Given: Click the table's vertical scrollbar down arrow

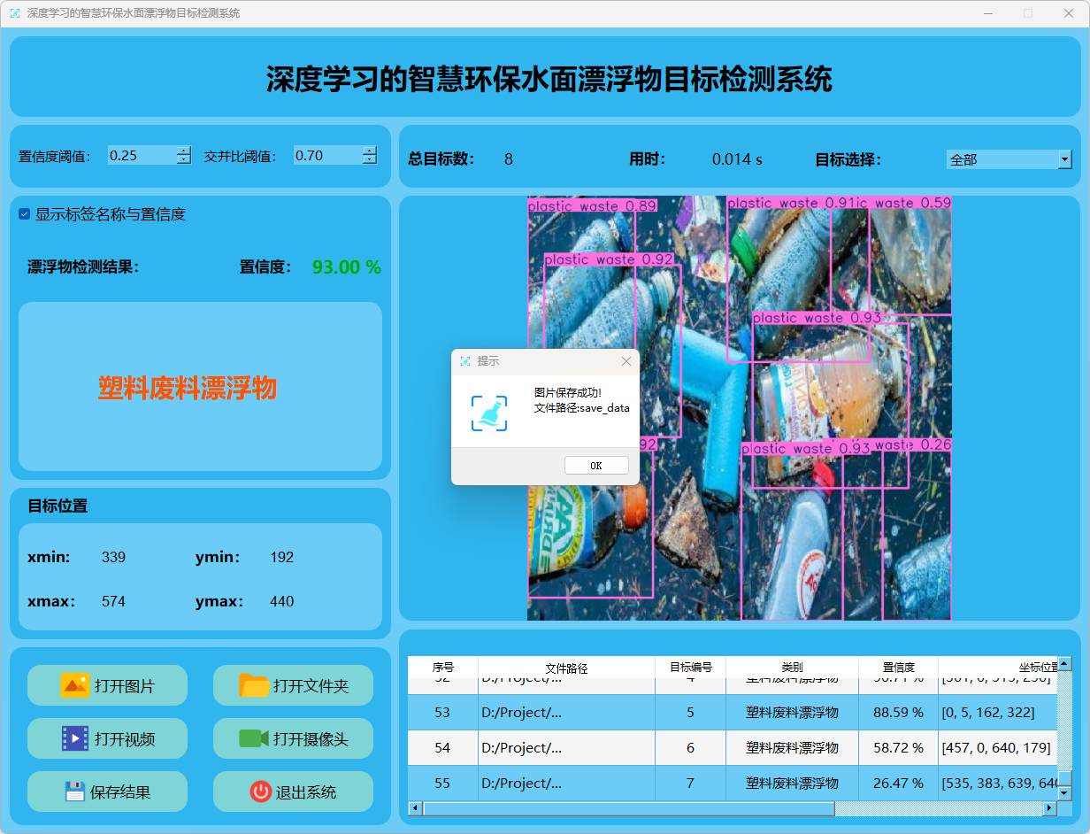Looking at the screenshot, I should click(1065, 794).
